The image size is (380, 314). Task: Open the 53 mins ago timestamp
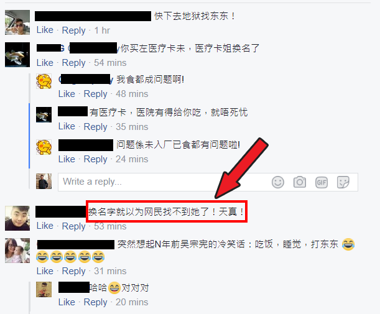(110, 226)
